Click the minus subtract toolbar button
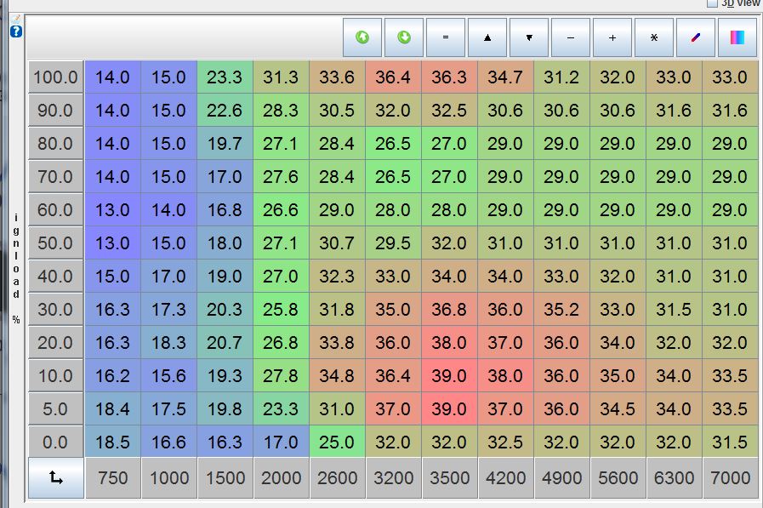This screenshot has width=763, height=508. click(x=571, y=37)
